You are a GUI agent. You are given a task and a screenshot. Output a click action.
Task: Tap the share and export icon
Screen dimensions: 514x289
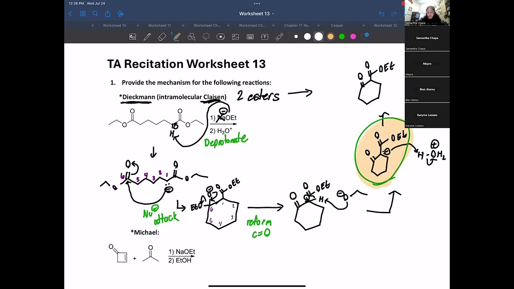108,14
